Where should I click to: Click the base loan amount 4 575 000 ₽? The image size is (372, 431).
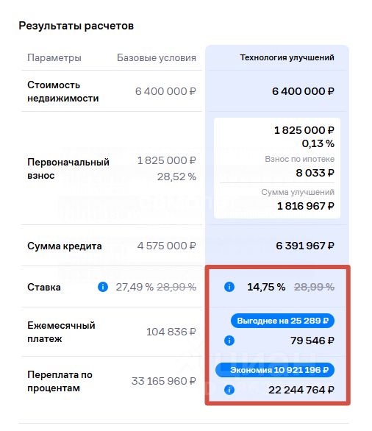click(x=166, y=246)
